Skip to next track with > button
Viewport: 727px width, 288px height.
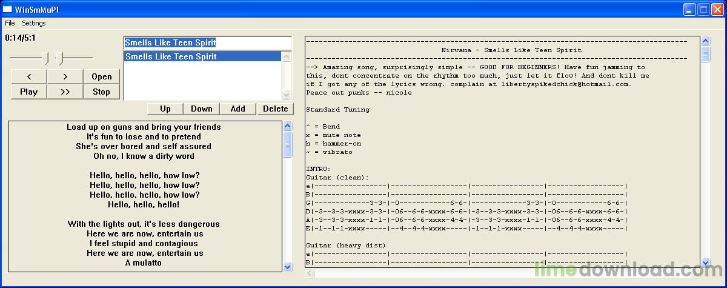(x=65, y=76)
